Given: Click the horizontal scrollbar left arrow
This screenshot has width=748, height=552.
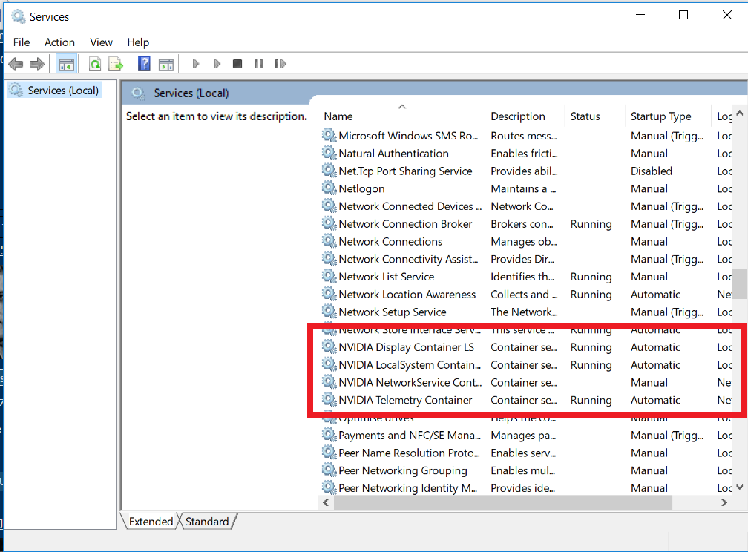Looking at the screenshot, I should click(x=326, y=502).
